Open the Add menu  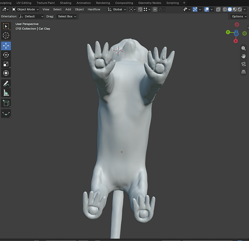68,10
